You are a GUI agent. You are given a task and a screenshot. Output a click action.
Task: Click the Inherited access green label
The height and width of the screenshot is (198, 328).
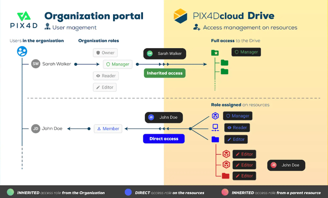(x=164, y=73)
